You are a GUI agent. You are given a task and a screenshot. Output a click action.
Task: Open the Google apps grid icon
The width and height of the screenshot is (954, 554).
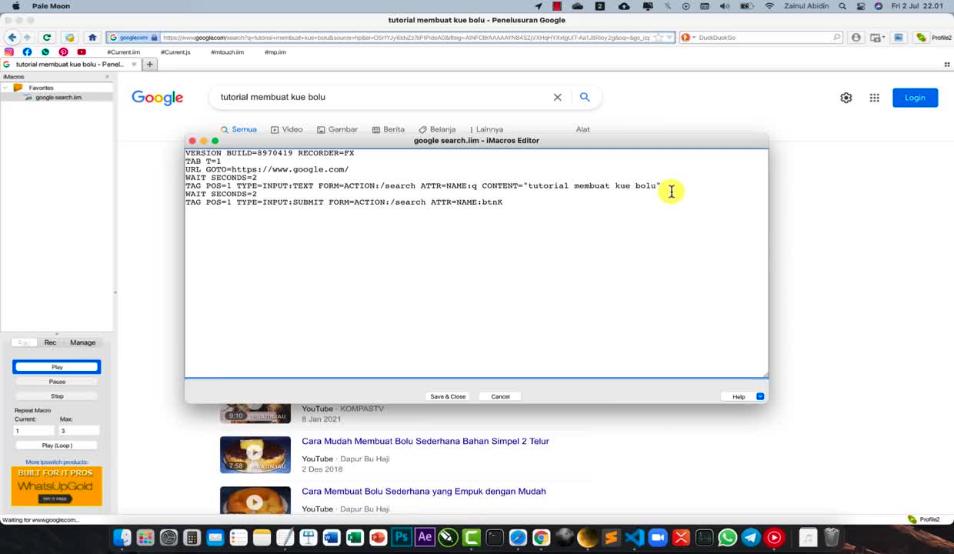click(874, 98)
